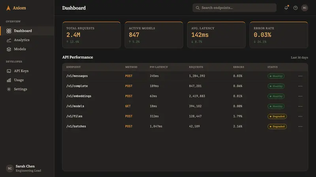Select the /v1/models endpoint
Screen dimensions: 316x177
coord(75,106)
